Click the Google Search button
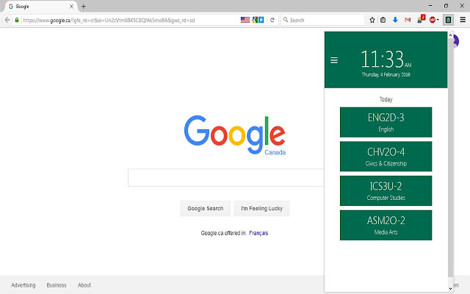This screenshot has height=294, width=470. [206, 209]
